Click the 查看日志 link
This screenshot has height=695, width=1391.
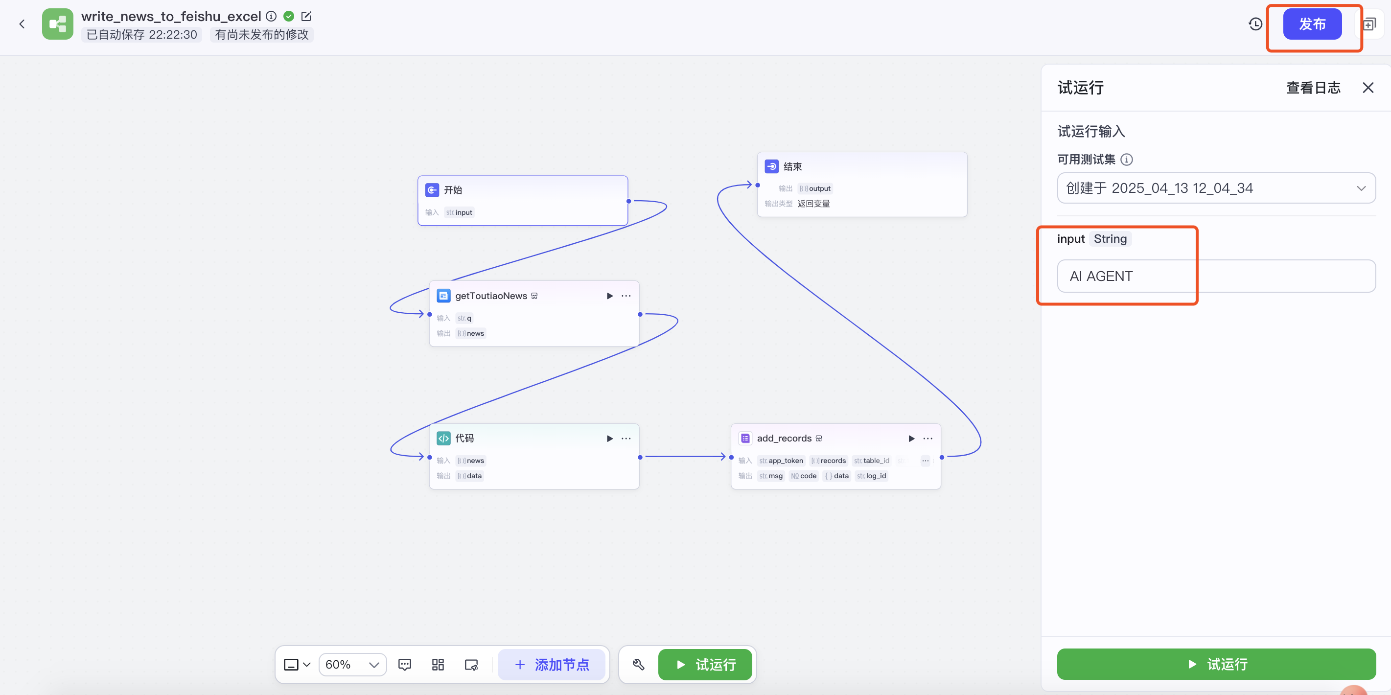click(1313, 88)
